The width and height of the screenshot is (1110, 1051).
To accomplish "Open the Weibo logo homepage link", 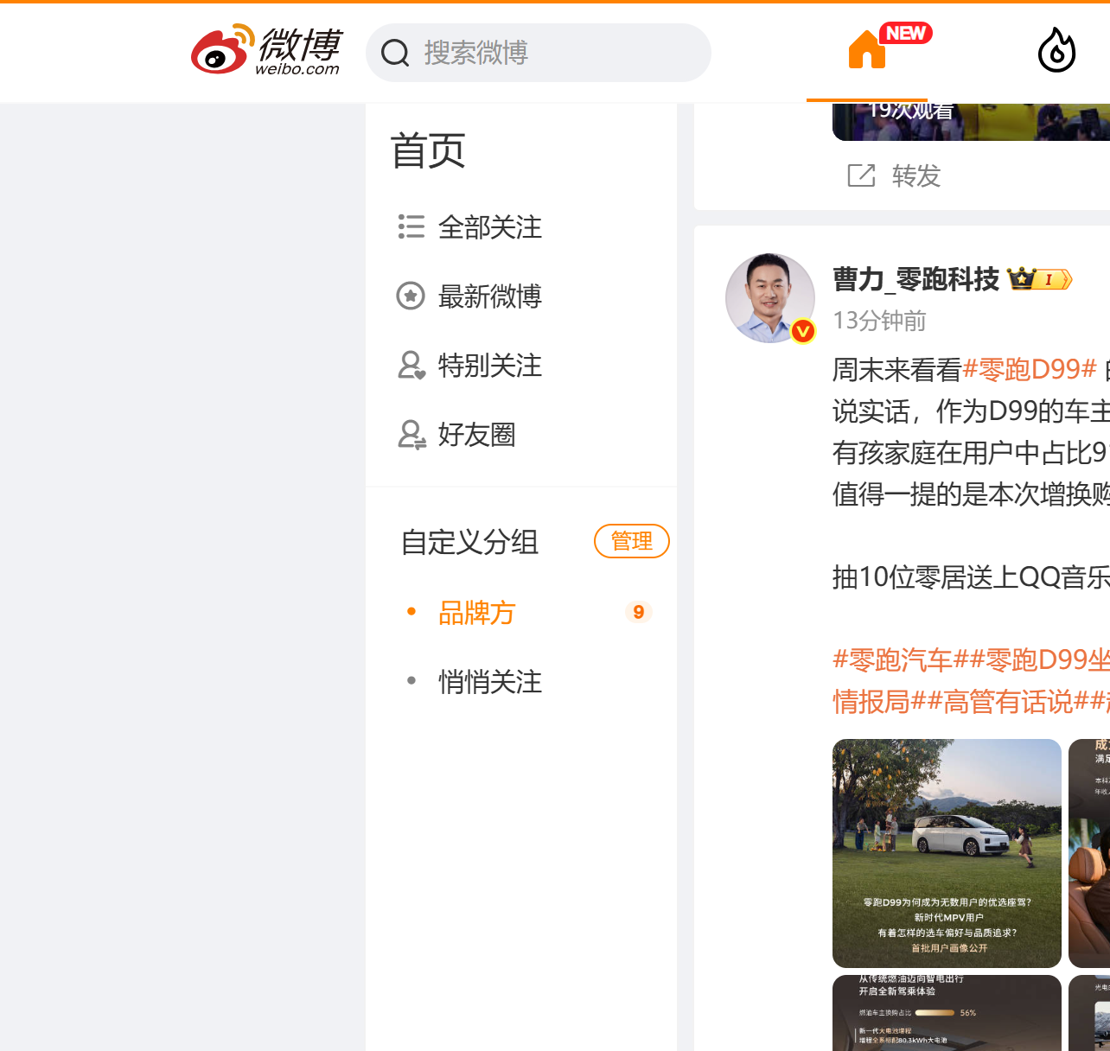I will click(x=266, y=50).
